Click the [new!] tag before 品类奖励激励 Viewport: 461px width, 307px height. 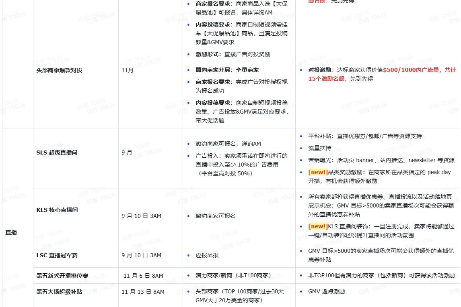click(318, 172)
